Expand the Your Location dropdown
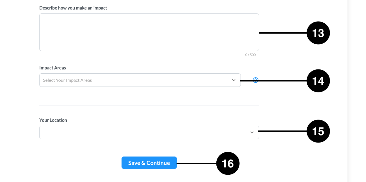This screenshot has height=182, width=366. (x=149, y=132)
